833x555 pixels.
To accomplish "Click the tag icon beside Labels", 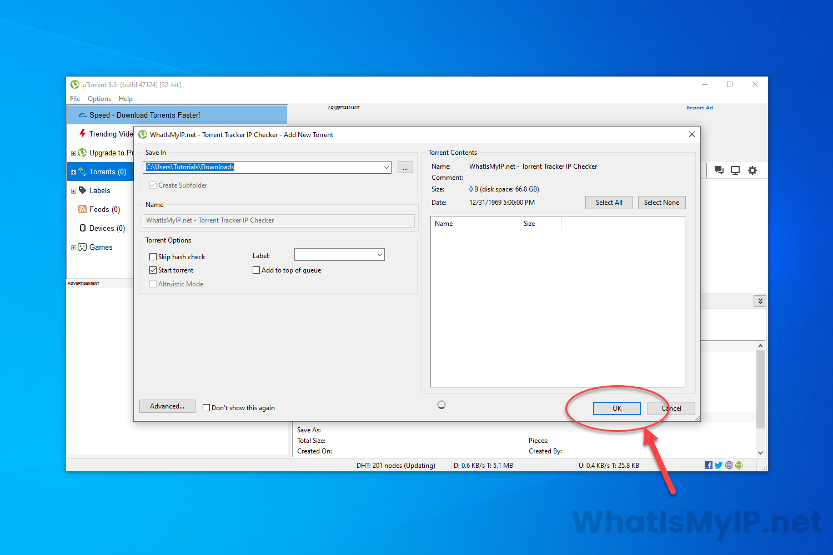I will click(x=83, y=190).
